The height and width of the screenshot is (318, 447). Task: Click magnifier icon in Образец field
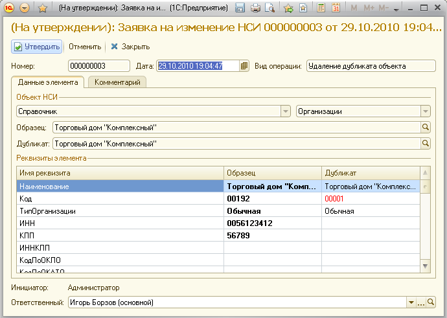click(x=426, y=128)
